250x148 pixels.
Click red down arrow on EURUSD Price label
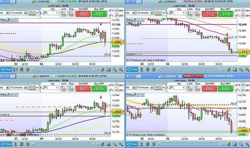[x=12, y=20]
